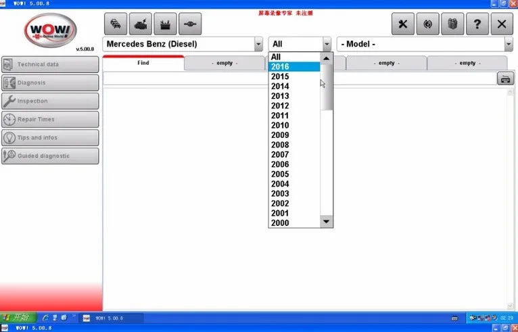Image resolution: width=518 pixels, height=332 pixels.
Task: Expand the Mercedes Benz (Diesel) make dropdown
Action: click(258, 44)
